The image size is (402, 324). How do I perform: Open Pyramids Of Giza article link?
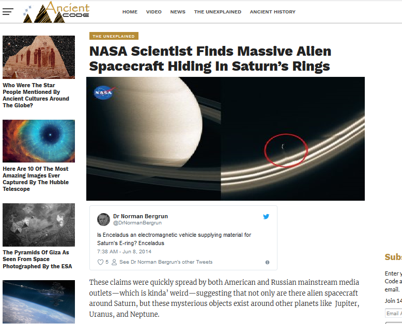coord(37,259)
